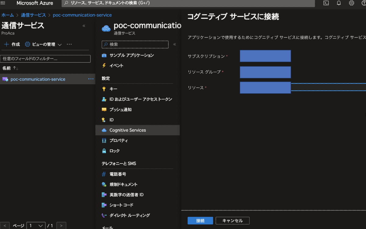Click the ID およびユーザー アクセストークン icon

tap(104, 99)
